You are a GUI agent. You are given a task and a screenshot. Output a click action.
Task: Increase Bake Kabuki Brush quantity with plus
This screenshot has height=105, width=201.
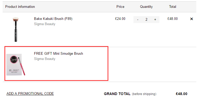(x=155, y=20)
